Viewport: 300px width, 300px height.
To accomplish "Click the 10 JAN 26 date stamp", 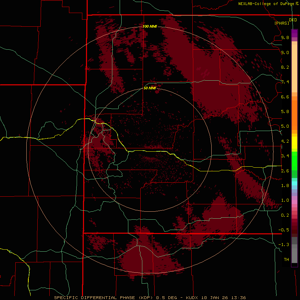I will [x=214, y=298].
